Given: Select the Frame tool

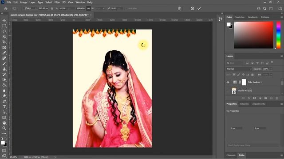Looking at the screenshot, I should [x=4, y=47].
